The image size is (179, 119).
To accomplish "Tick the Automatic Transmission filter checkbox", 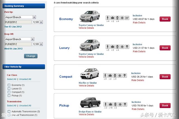I will coord(9,111).
